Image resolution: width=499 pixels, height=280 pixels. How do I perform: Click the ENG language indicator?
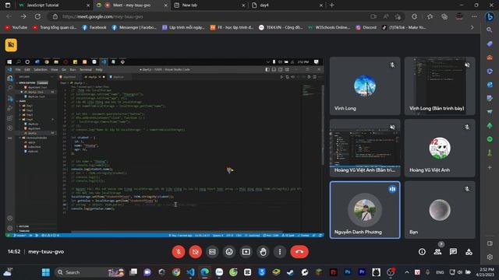click(x=440, y=272)
